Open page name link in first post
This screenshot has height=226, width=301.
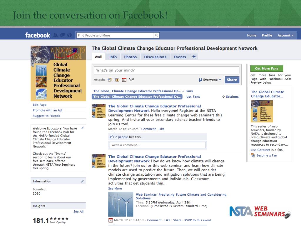155,108
